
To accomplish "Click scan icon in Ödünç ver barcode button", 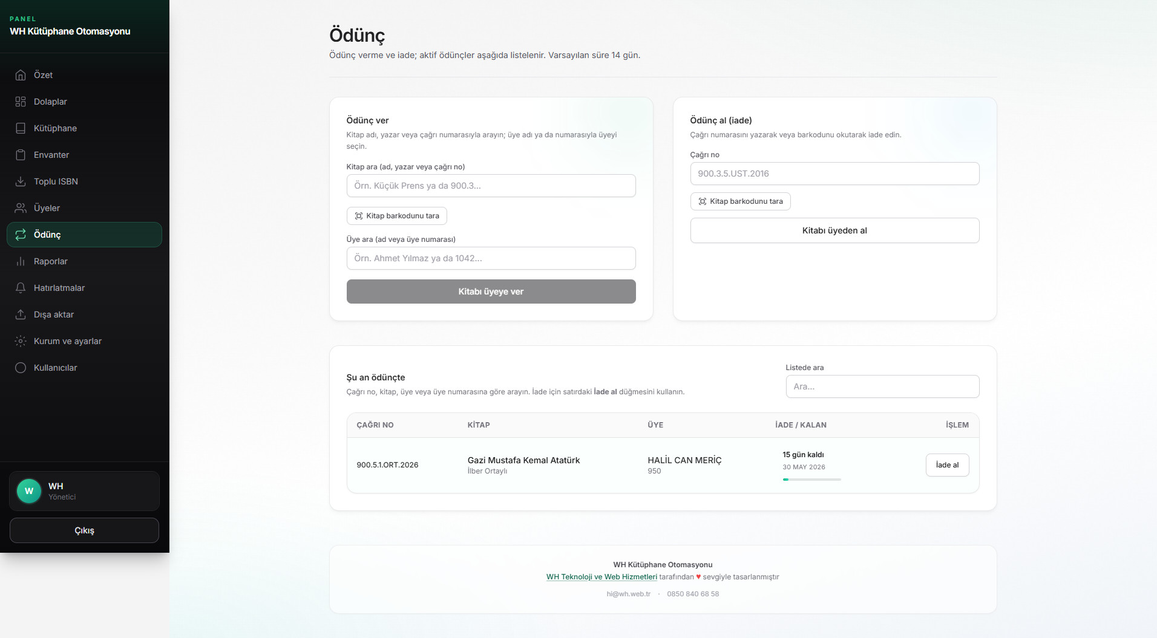I will (359, 216).
